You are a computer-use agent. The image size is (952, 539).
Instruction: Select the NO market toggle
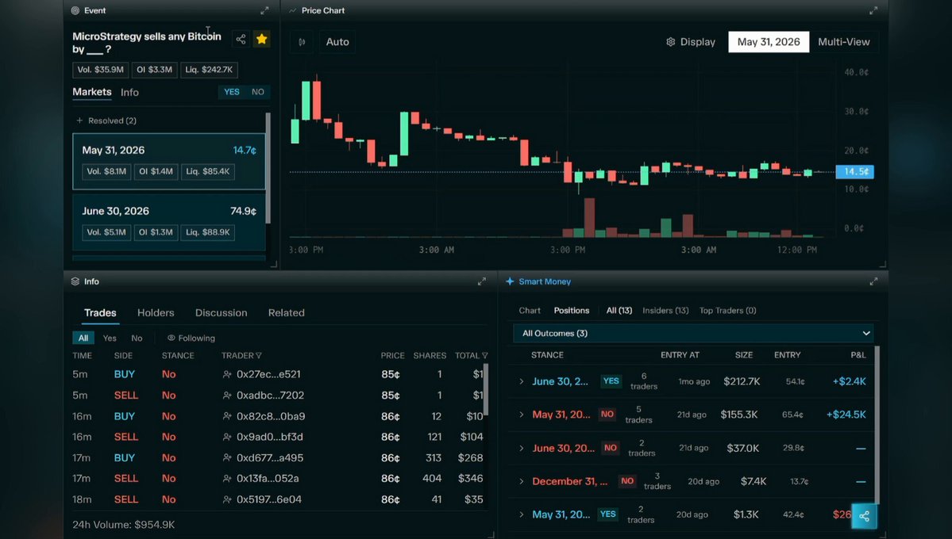pyautogui.click(x=258, y=92)
